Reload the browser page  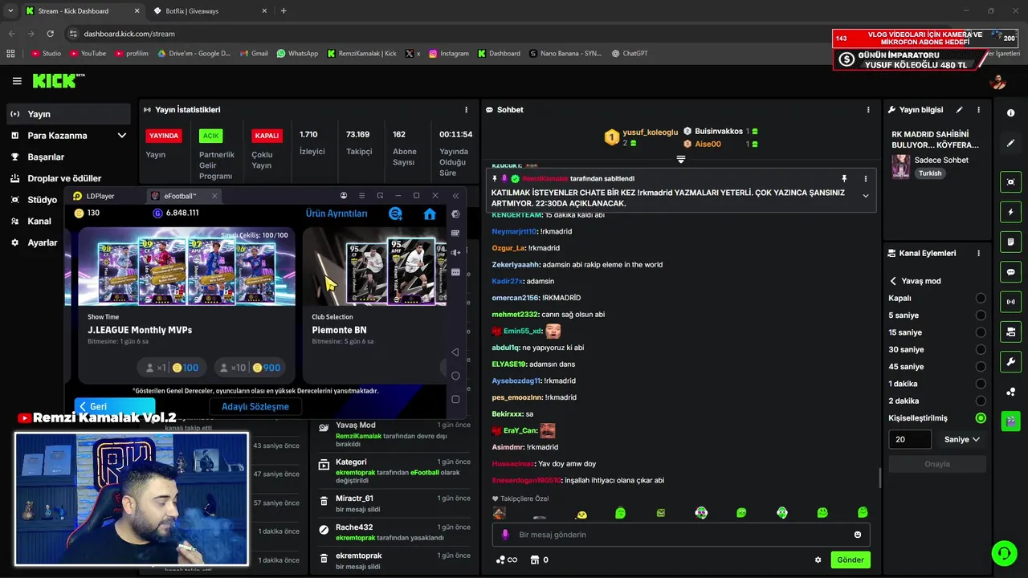tap(51, 34)
